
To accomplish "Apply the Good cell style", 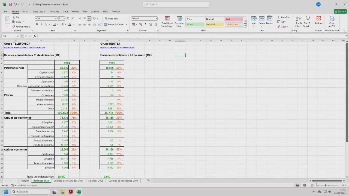I will (195, 24).
